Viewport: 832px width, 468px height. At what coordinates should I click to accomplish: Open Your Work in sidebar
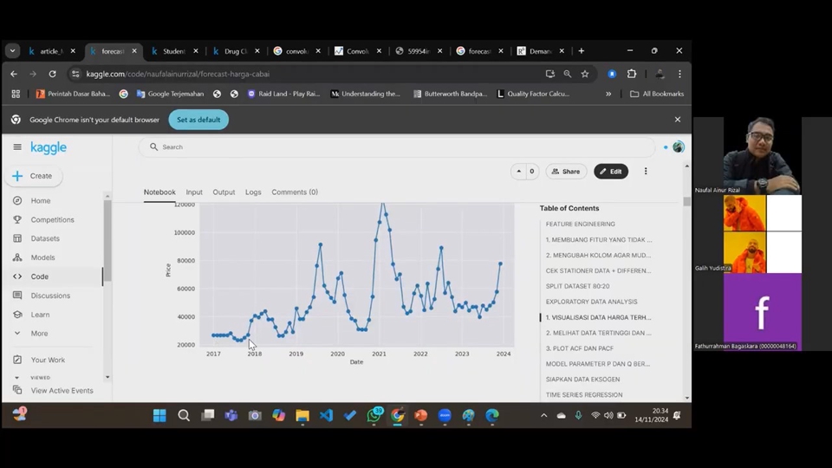tap(47, 360)
